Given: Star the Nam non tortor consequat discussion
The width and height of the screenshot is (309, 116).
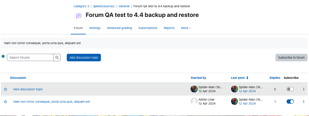Looking at the screenshot, I should coord(5,101).
